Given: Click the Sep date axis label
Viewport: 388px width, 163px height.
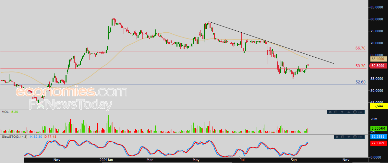Looking at the screenshot, I should coord(294,160).
